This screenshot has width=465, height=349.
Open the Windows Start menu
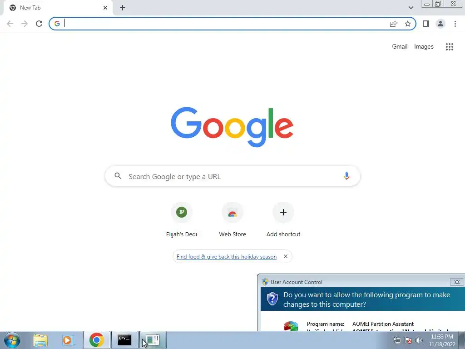click(x=12, y=340)
